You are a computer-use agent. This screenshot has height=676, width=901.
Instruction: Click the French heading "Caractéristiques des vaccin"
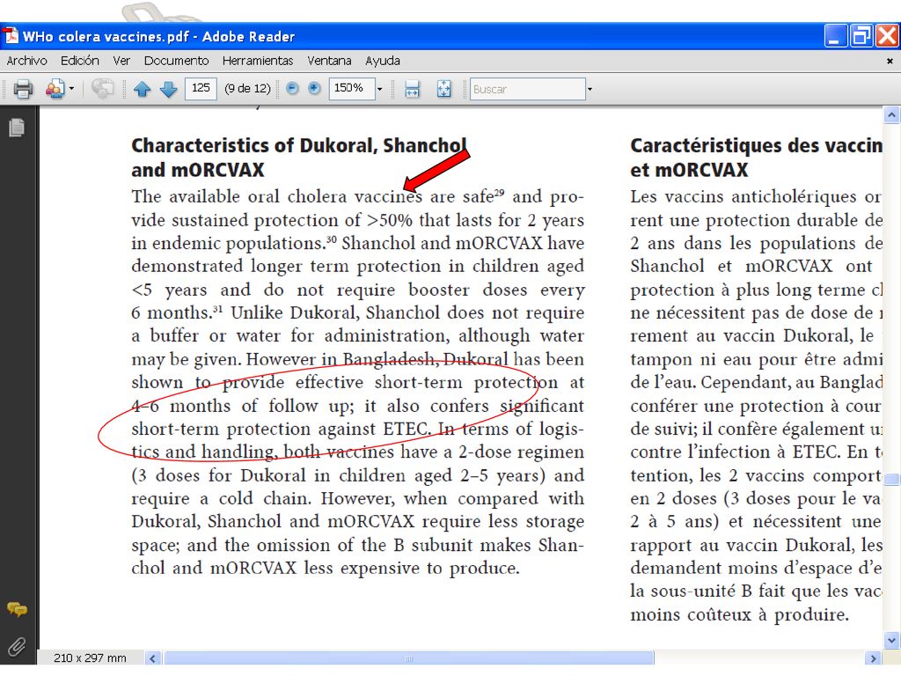pos(756,145)
